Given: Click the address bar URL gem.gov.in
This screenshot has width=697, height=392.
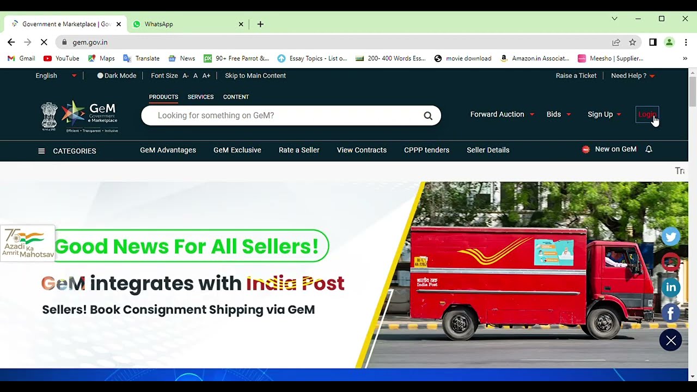Looking at the screenshot, I should click(x=90, y=42).
